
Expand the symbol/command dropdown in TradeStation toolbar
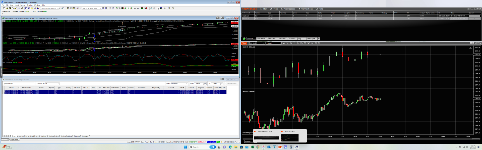(x=58, y=8)
